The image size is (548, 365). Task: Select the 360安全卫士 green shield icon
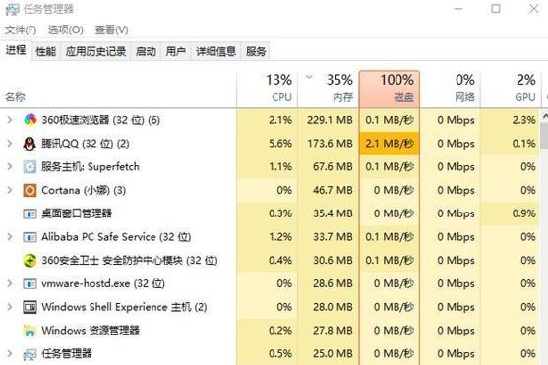click(x=30, y=261)
